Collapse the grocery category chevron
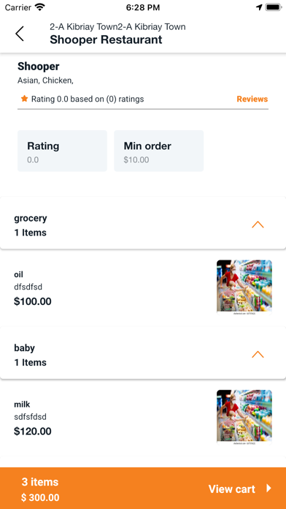 258,225
